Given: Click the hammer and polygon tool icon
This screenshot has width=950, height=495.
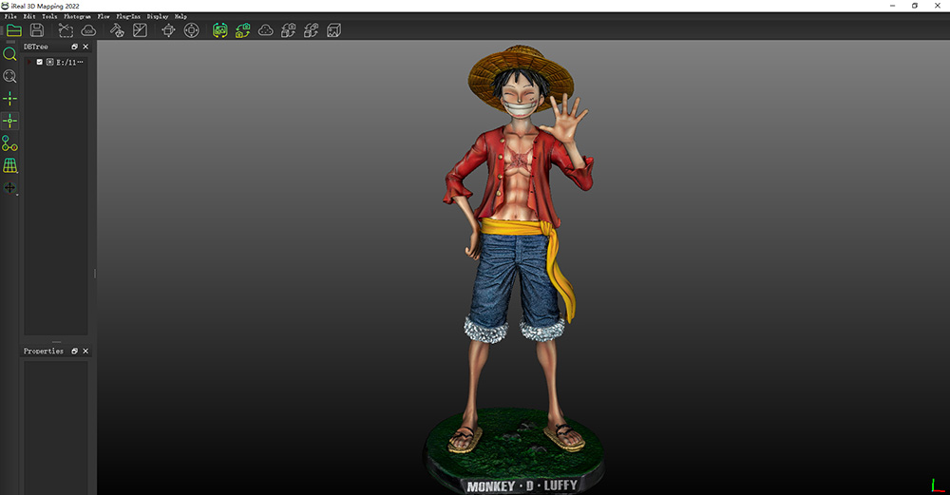Looking at the screenshot, I should pos(117,30).
